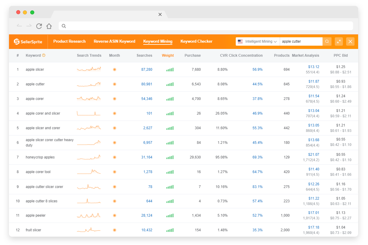Click the $11.87 market analysis link for apple cutter
The image size is (368, 245).
314,81
